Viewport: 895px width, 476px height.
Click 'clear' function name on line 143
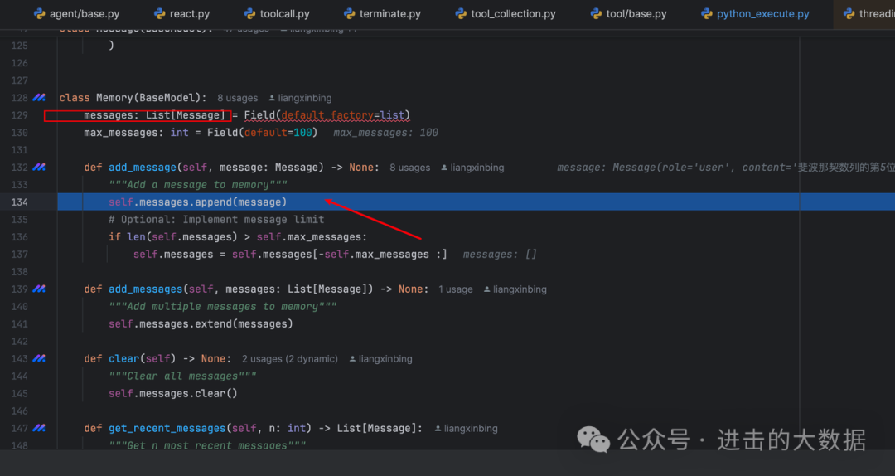(123, 359)
